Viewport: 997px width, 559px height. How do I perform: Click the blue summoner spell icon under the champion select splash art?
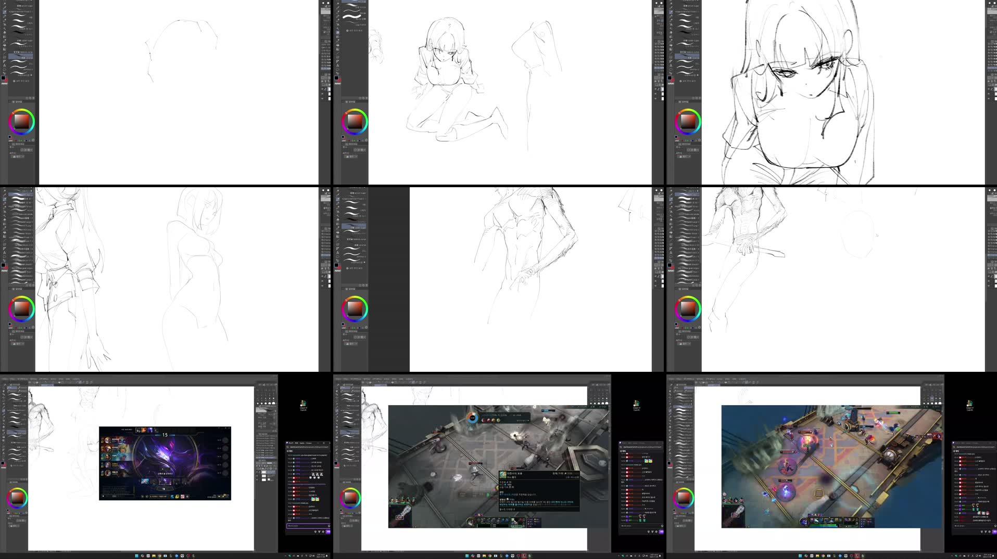[x=172, y=497]
